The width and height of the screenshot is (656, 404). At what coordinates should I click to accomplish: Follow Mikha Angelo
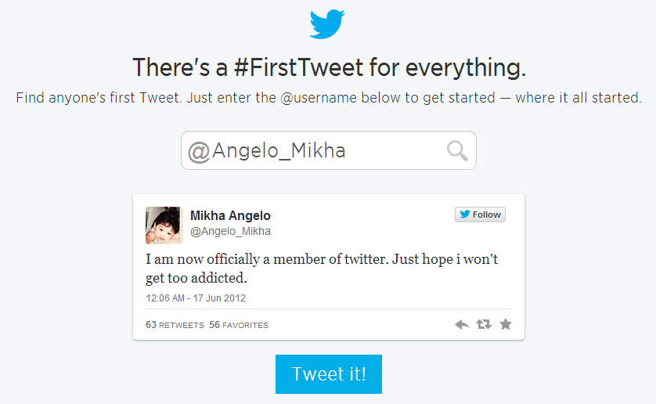tap(480, 215)
